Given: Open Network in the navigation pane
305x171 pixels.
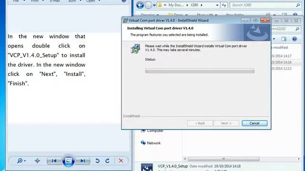Looking at the screenshot, I should tap(153, 143).
